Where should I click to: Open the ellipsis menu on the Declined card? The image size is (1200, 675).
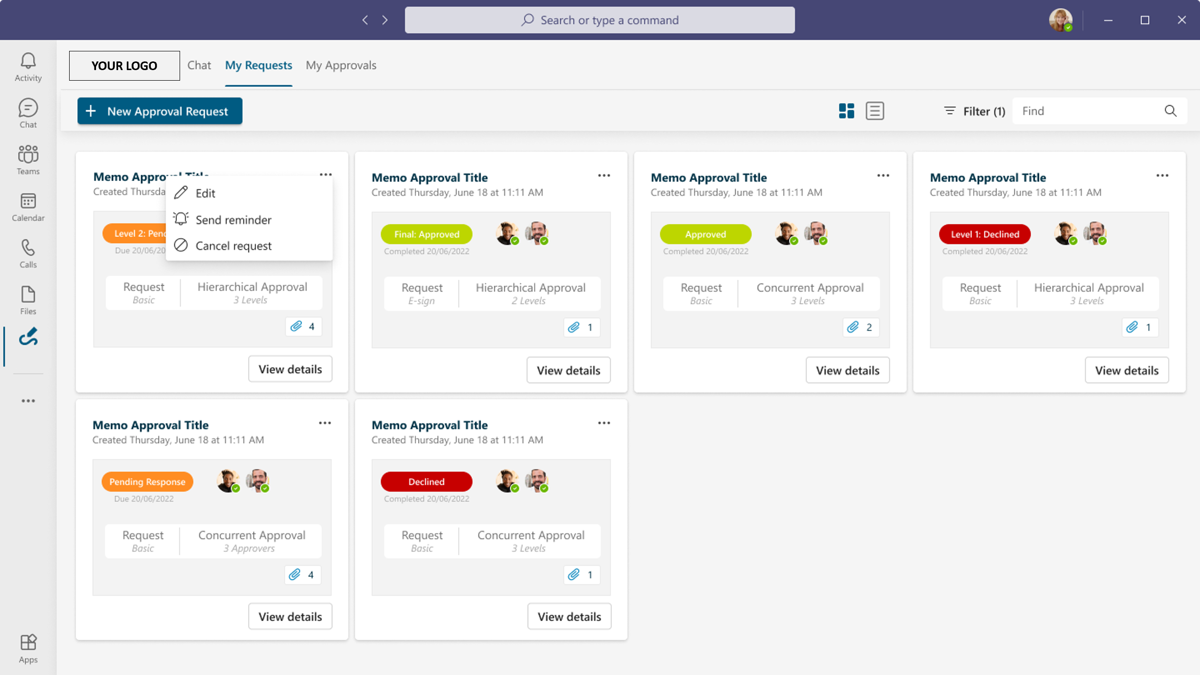pos(604,422)
